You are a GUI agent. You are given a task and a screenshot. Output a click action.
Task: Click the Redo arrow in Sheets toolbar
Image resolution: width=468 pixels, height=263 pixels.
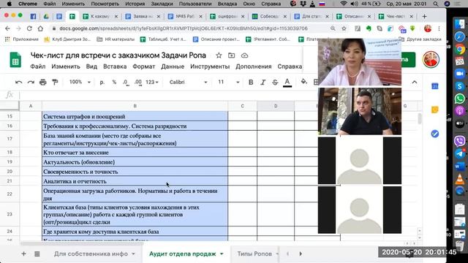click(x=31, y=82)
